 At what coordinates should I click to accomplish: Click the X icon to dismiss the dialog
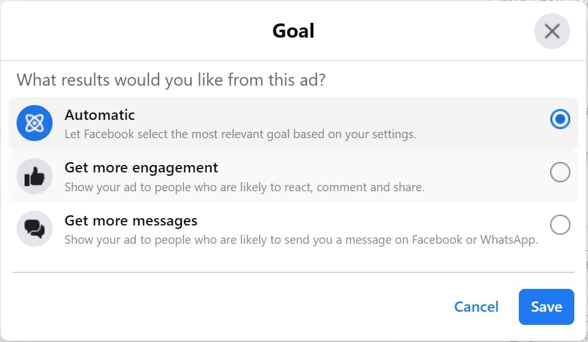[551, 31]
